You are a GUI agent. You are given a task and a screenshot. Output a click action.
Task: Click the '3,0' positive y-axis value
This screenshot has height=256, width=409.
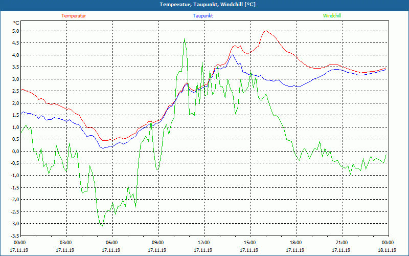pos(16,79)
